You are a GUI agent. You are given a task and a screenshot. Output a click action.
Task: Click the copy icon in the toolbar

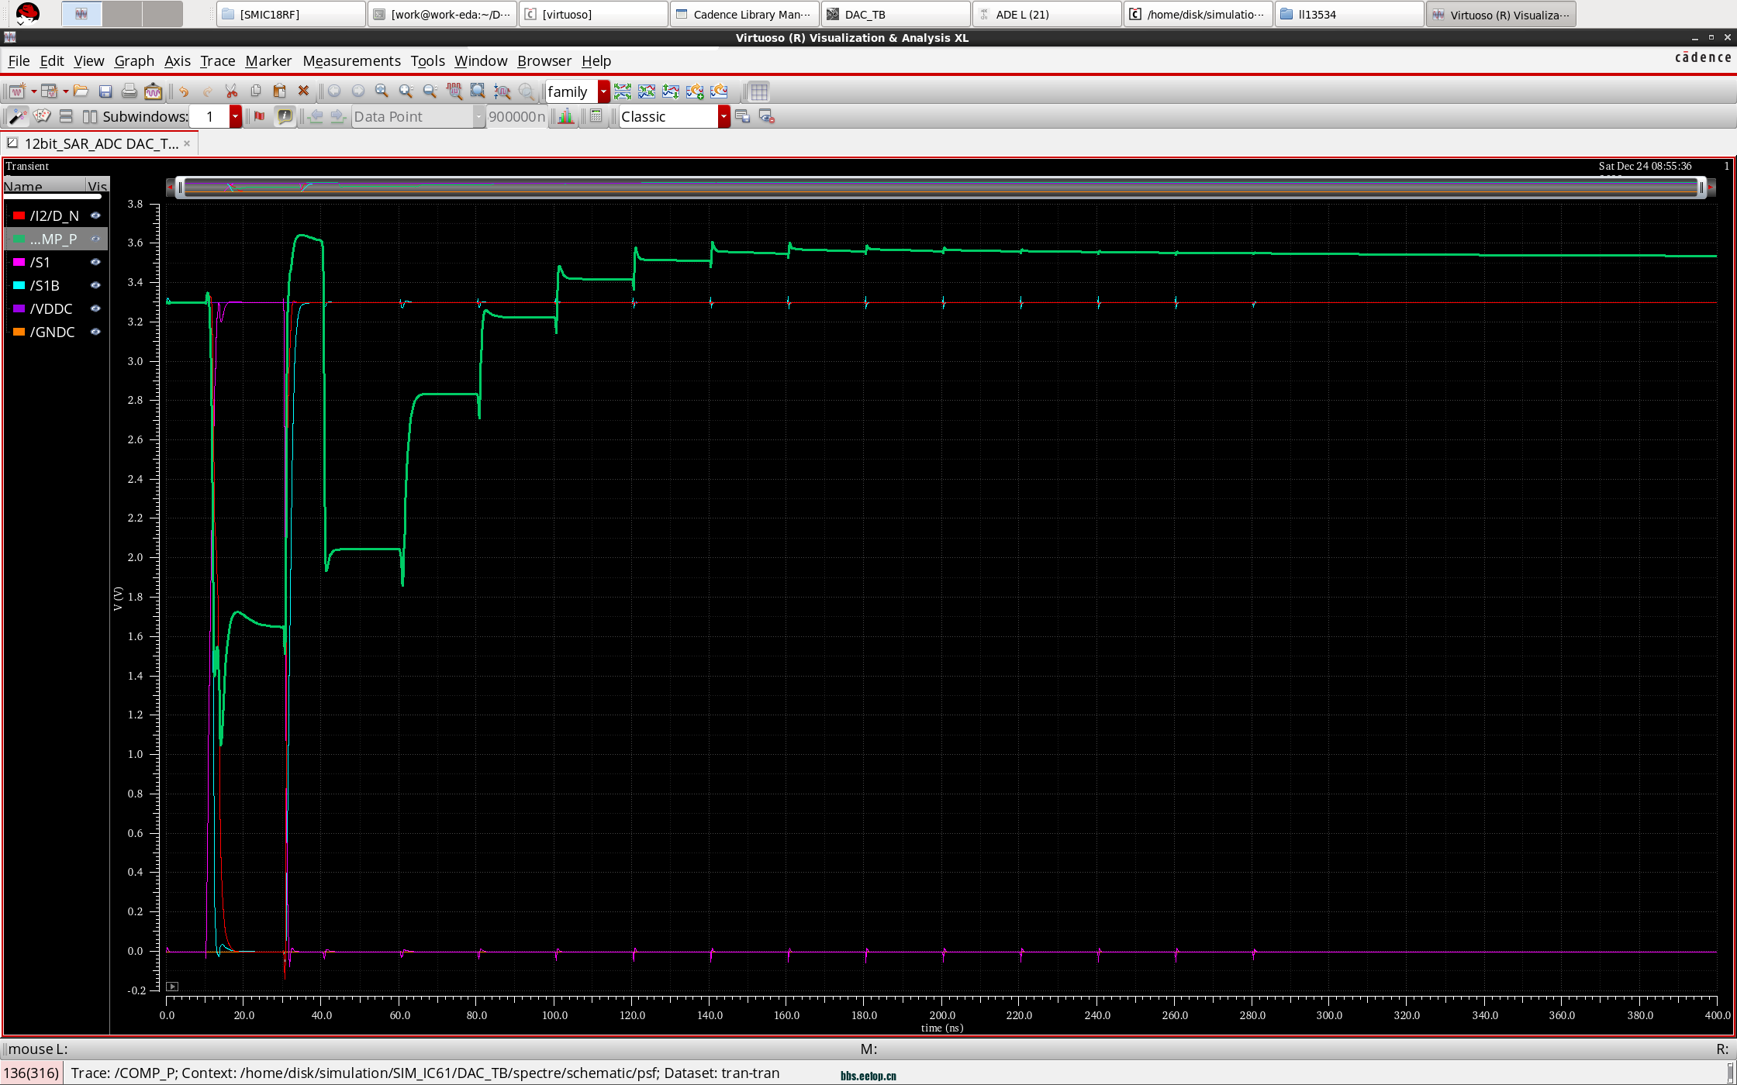click(255, 91)
